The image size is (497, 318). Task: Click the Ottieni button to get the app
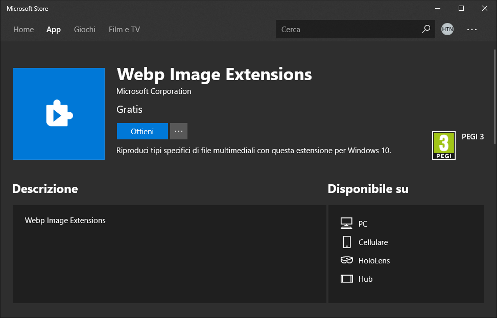(x=142, y=131)
